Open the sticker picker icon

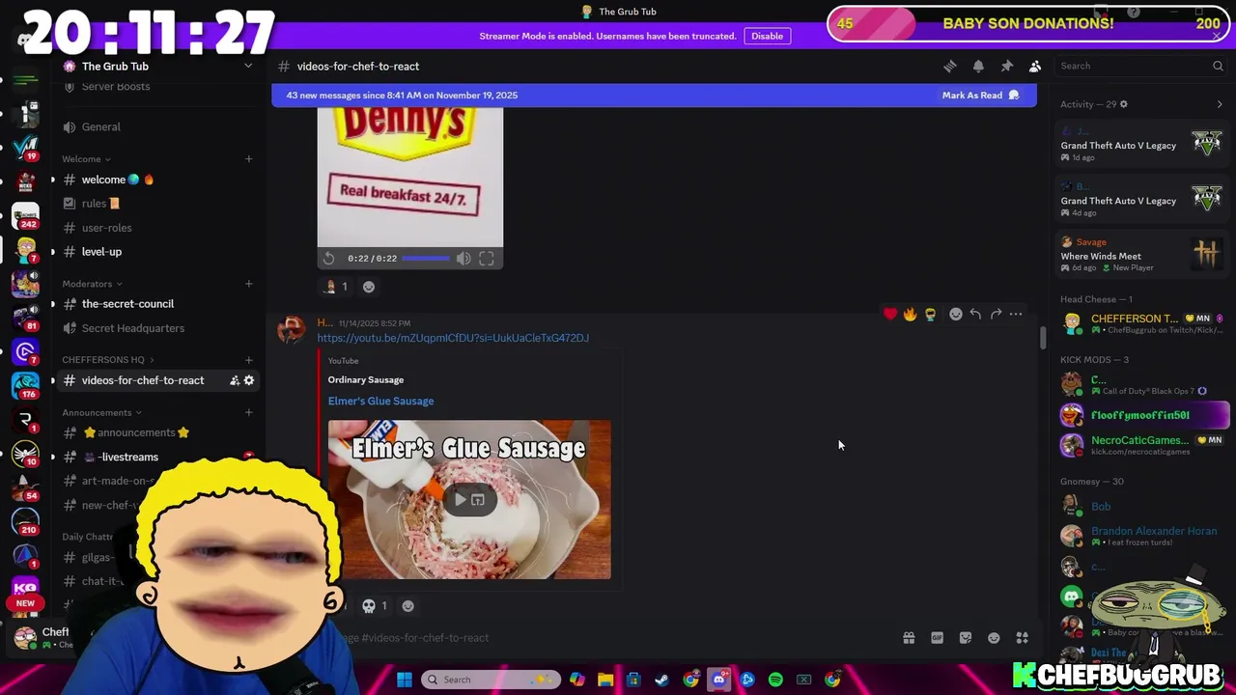point(966,638)
